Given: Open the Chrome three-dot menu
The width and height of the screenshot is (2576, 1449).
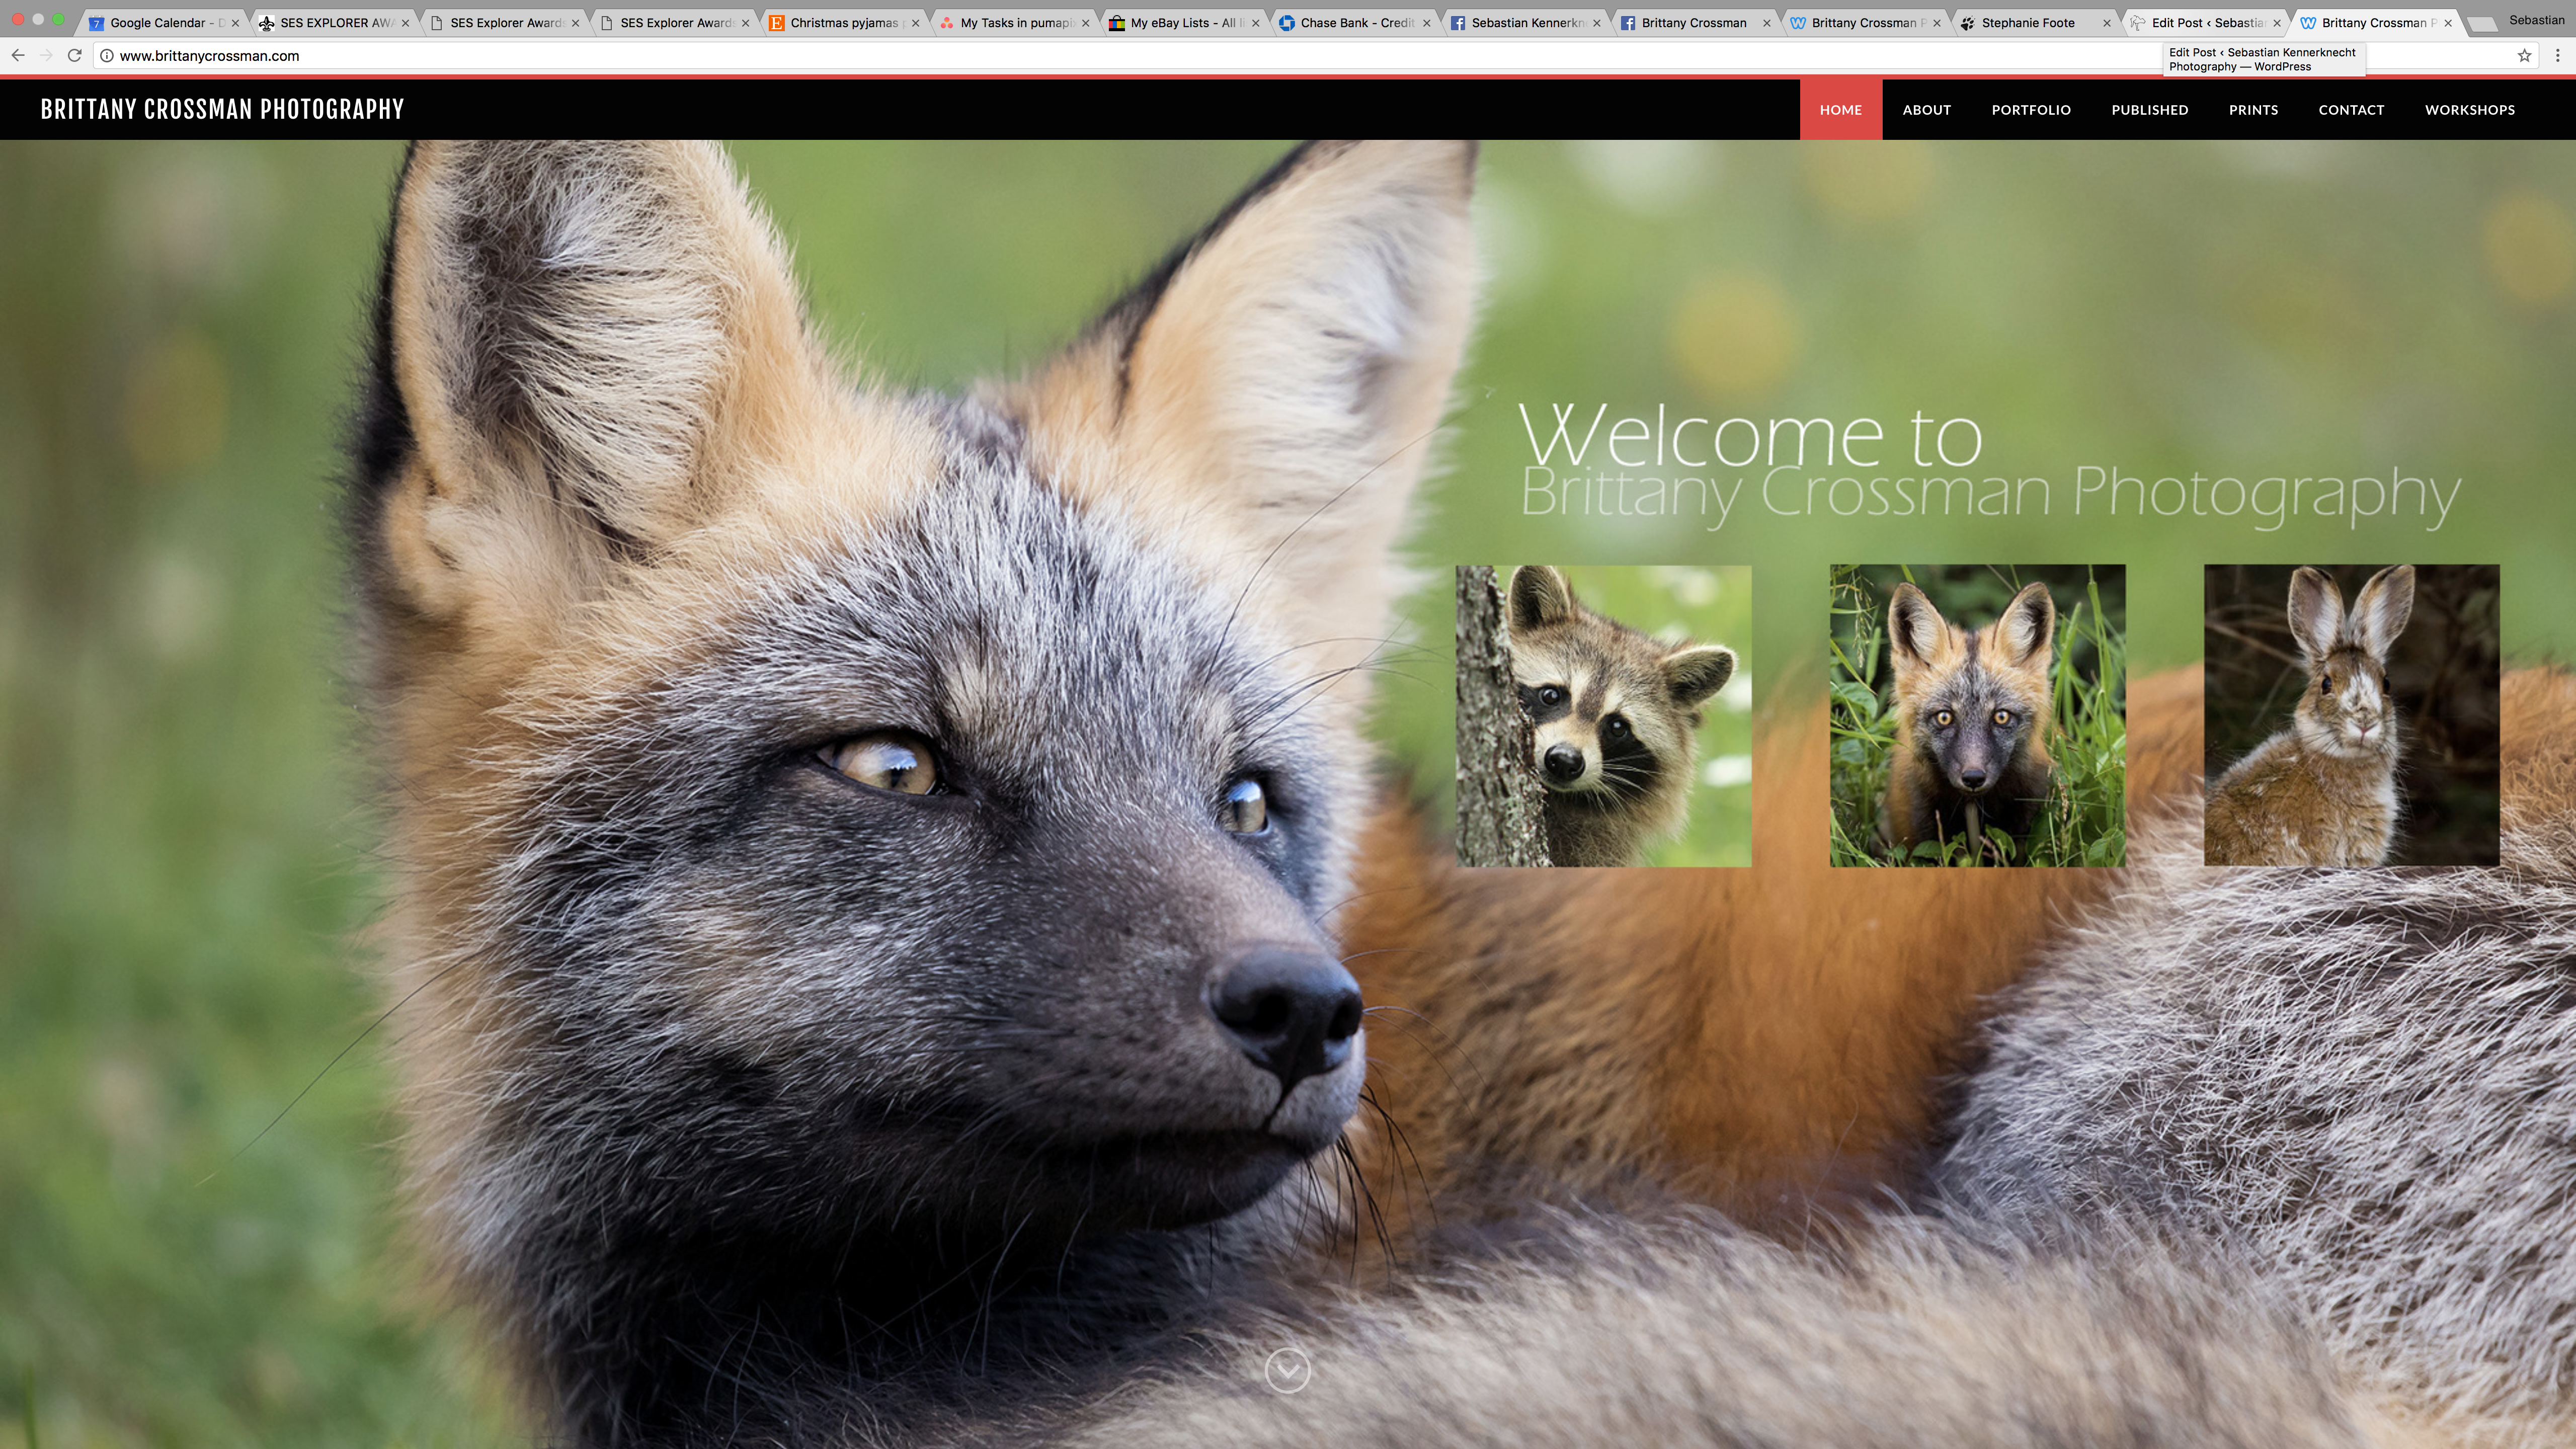Looking at the screenshot, I should pyautogui.click(x=2558, y=55).
